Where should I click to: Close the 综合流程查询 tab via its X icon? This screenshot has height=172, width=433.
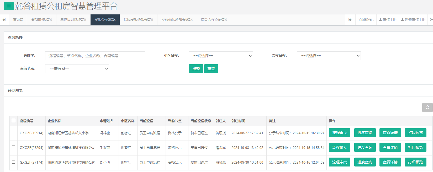coord(226,20)
